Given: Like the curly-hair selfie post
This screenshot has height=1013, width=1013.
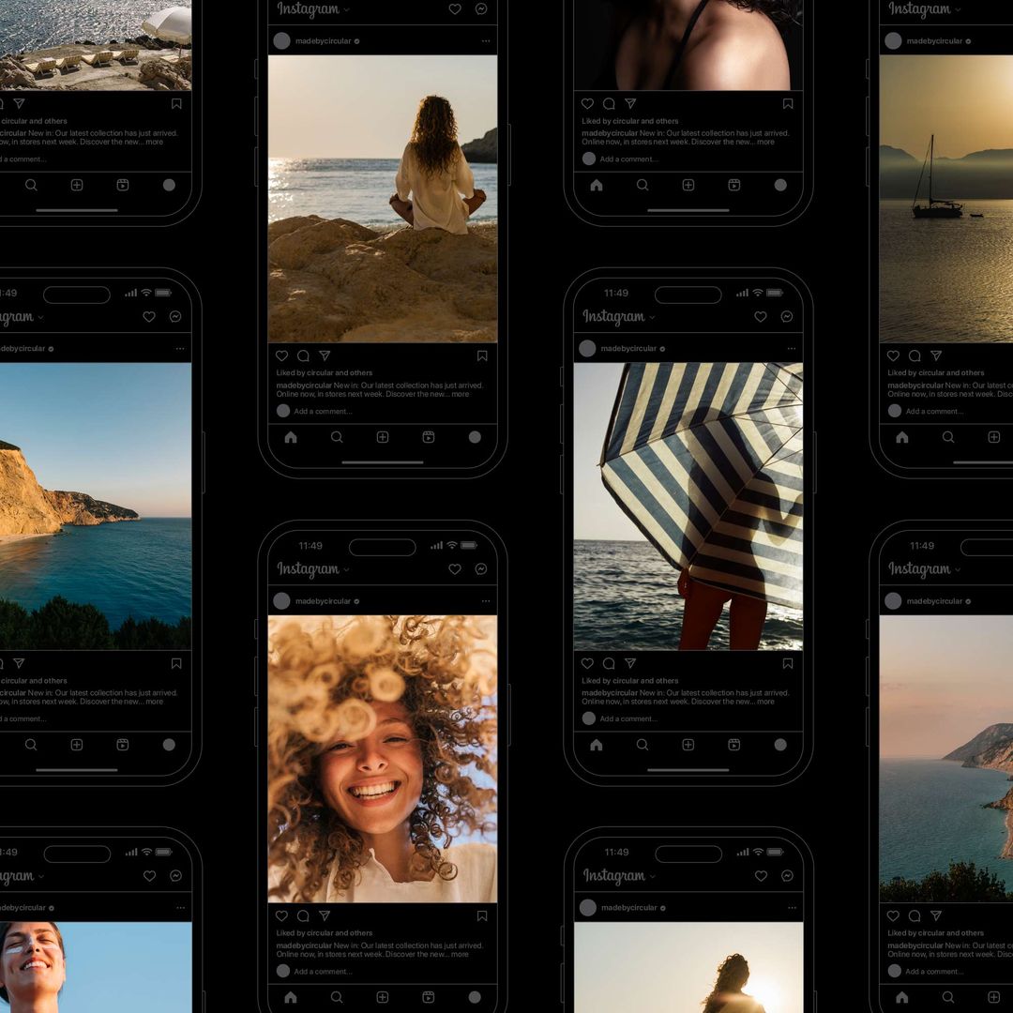Looking at the screenshot, I should click(281, 915).
